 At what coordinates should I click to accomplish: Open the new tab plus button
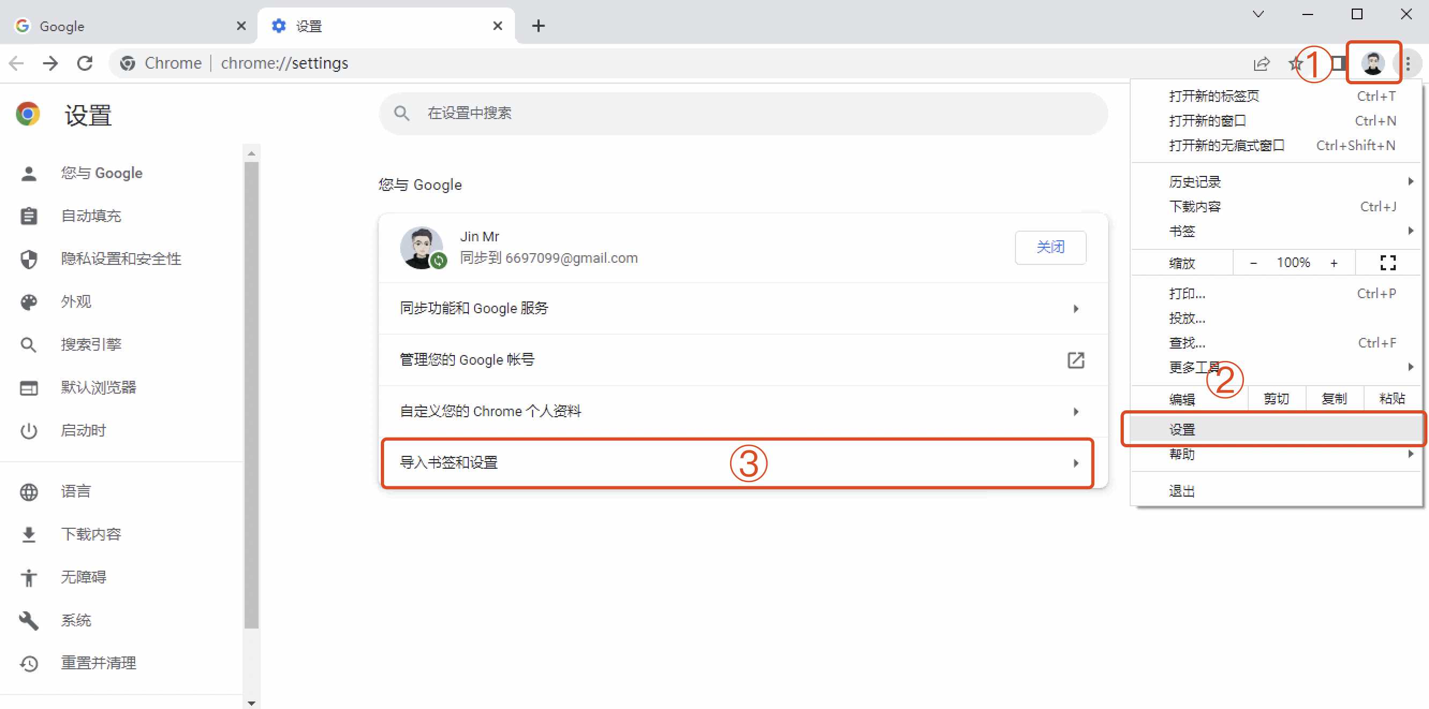(537, 26)
